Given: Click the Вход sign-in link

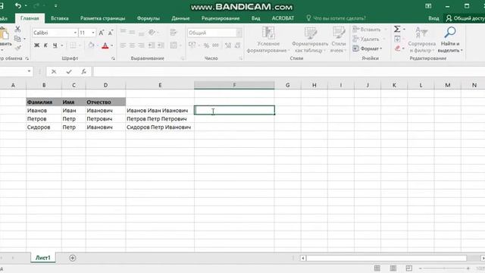Looking at the screenshot, I should 433,18.
